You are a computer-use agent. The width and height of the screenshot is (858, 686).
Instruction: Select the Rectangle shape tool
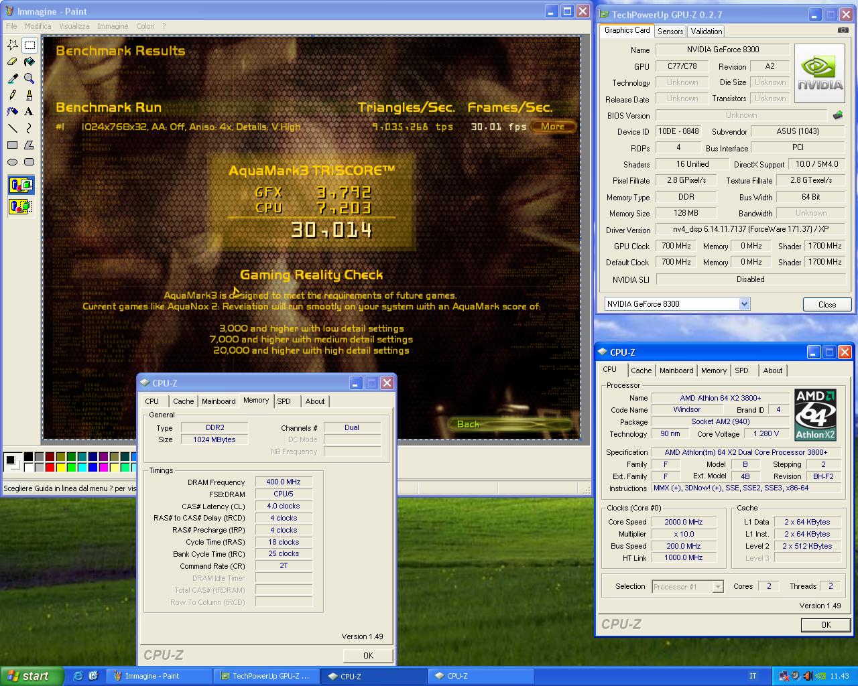click(x=12, y=145)
